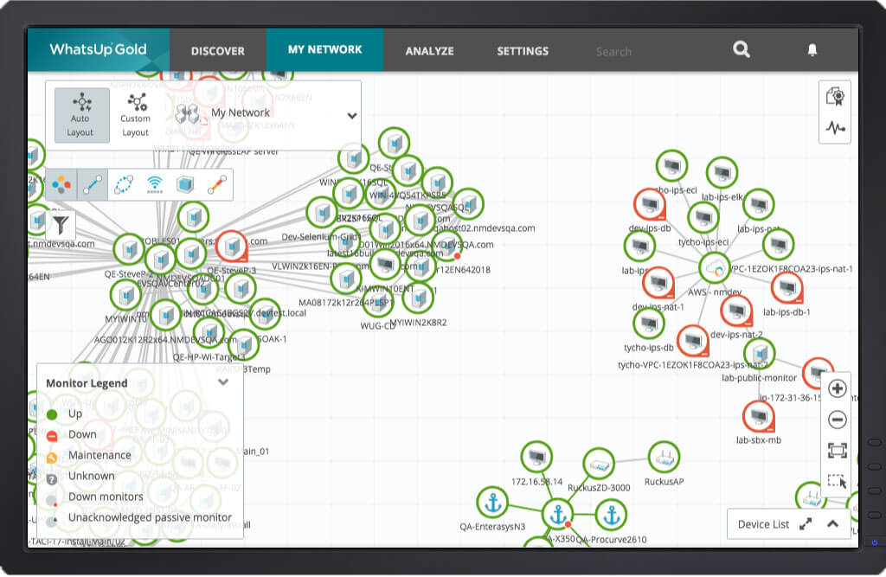Click the pulse waveform monitor icon
This screenshot has width=886, height=577.
click(x=835, y=128)
